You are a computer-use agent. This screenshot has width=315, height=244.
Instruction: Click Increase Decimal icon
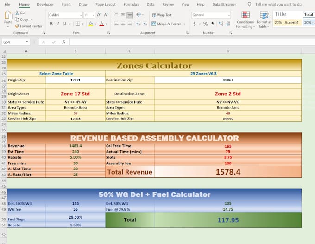pyautogui.click(x=221, y=24)
